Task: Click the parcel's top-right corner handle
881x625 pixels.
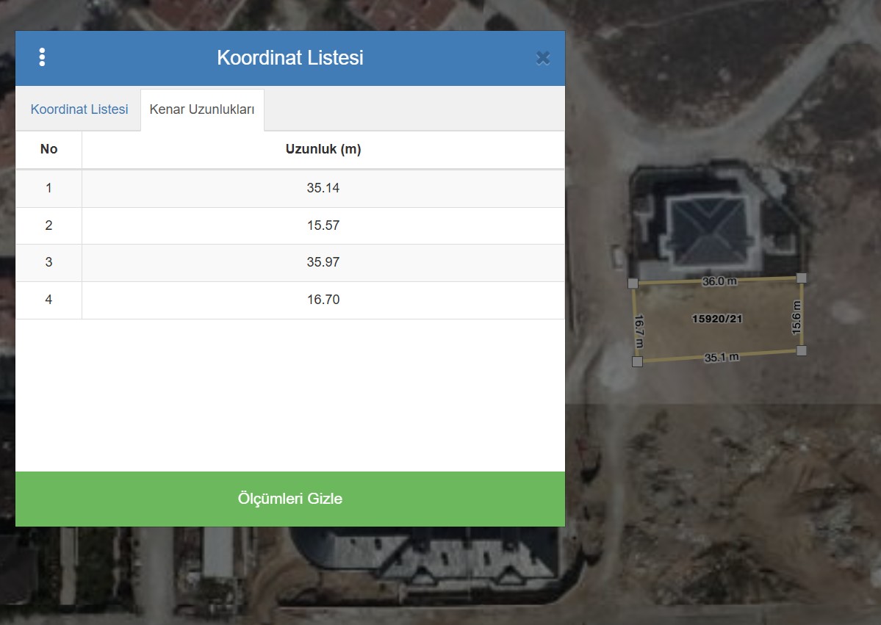Action: click(x=802, y=278)
